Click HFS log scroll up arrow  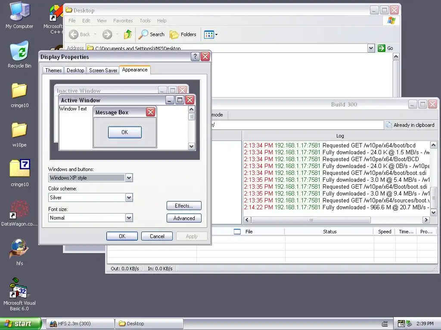[433, 145]
